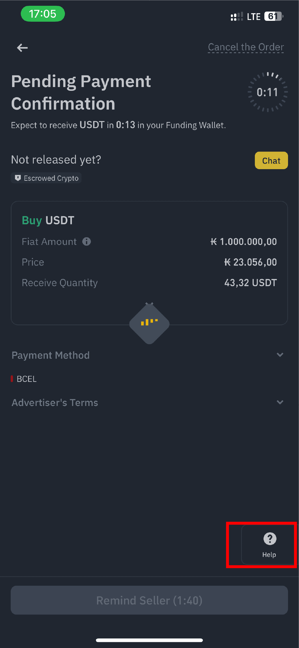Viewport: 299px width, 648px height.
Task: Tap the diamond loading logo icon
Action: coord(149,323)
